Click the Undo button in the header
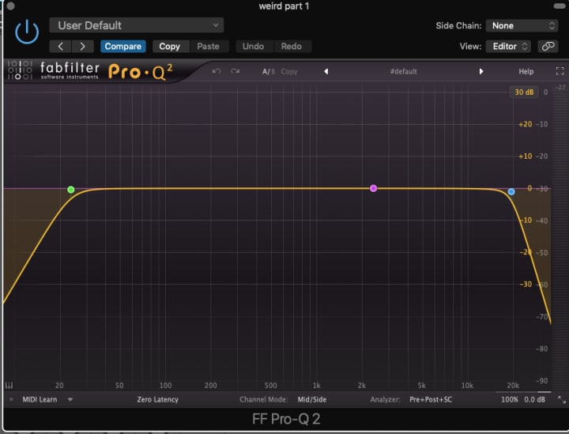Screen dimensions: 569x434 [254, 47]
